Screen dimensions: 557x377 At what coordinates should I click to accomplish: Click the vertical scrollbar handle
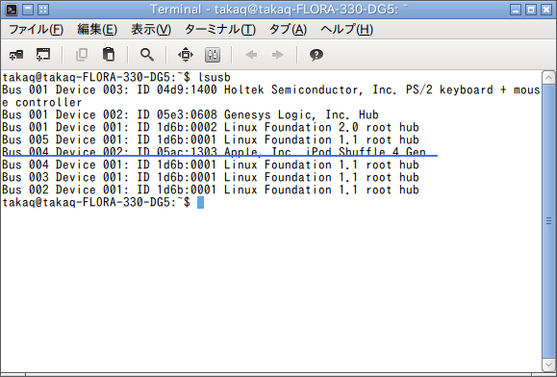(x=548, y=221)
